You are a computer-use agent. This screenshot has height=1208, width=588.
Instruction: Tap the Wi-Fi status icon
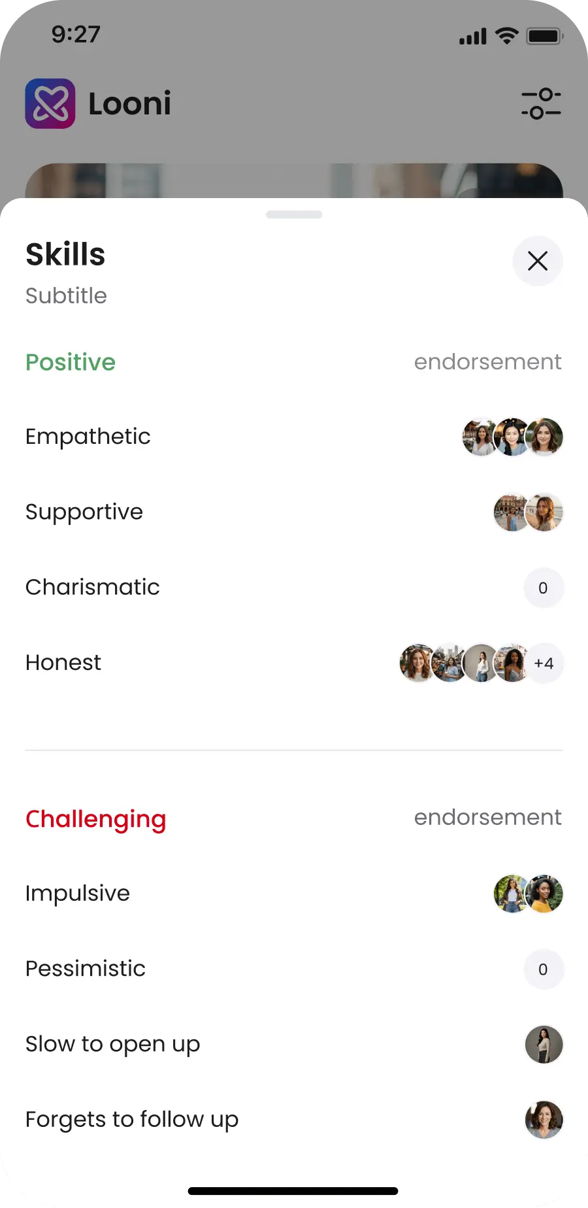pyautogui.click(x=506, y=36)
